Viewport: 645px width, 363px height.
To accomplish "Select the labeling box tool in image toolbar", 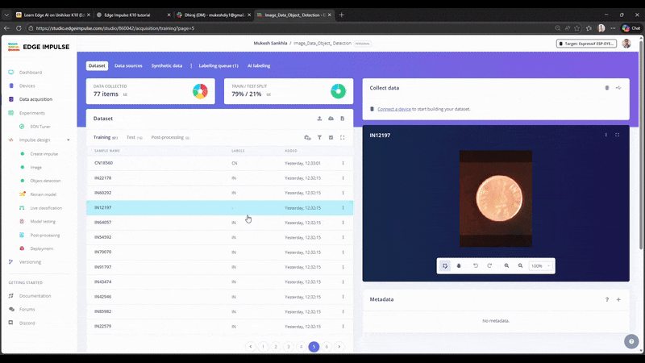I will (x=445, y=266).
